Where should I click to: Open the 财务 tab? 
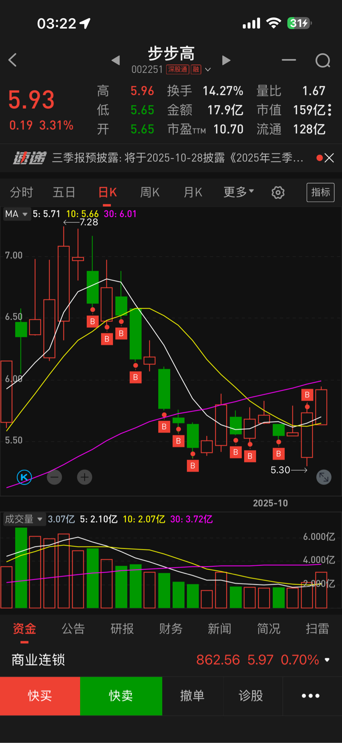click(171, 629)
